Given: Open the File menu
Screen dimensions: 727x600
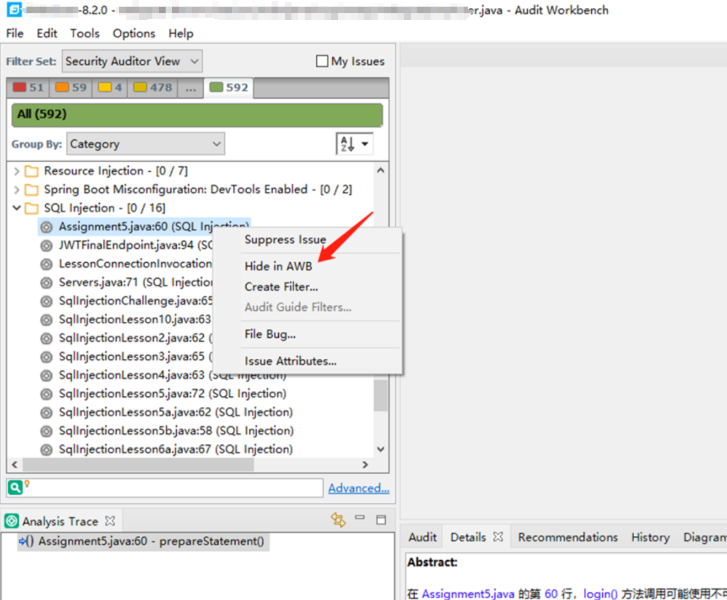Looking at the screenshot, I should (15, 34).
